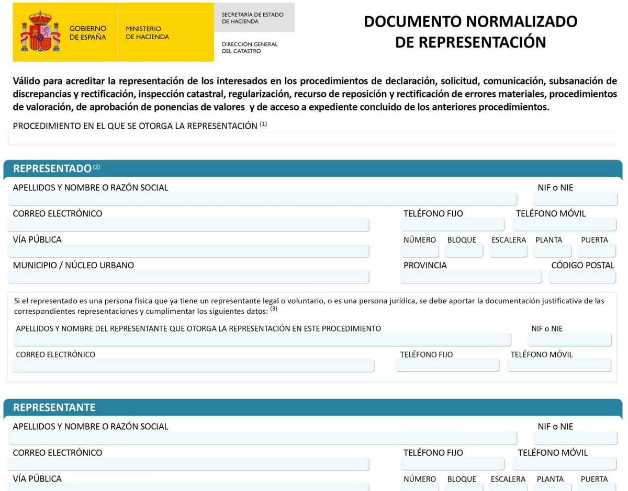Click Representante apellidos y nombre field
This screenshot has height=491, width=628.
[263, 438]
